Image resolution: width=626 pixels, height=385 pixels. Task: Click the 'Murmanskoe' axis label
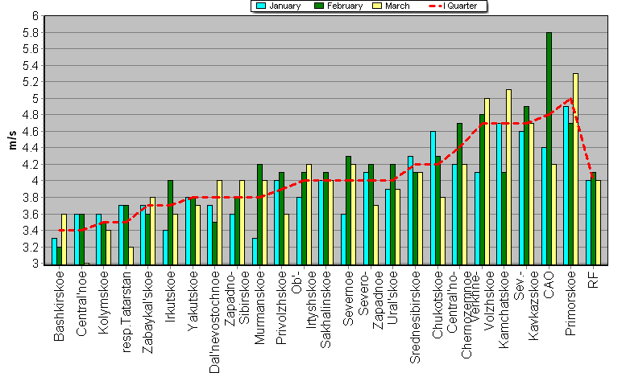[259, 307]
